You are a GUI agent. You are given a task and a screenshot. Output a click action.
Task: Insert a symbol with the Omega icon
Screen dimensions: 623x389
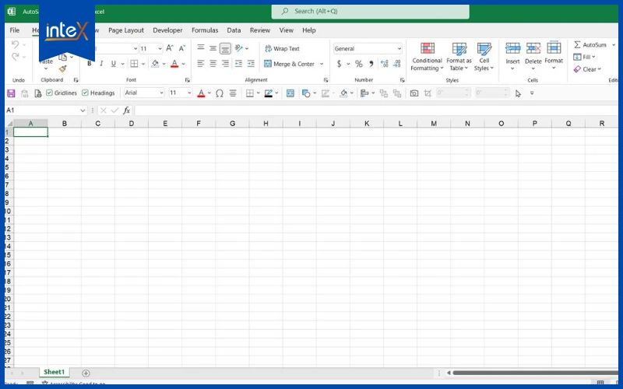[220, 93]
